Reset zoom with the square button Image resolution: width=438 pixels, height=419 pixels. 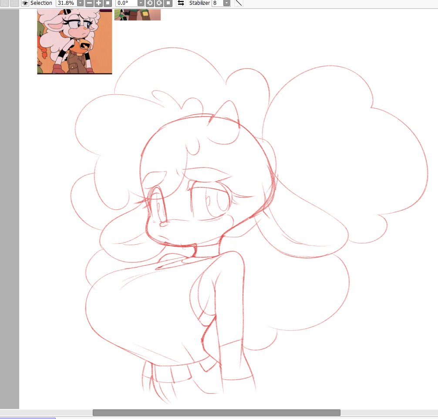108,3
